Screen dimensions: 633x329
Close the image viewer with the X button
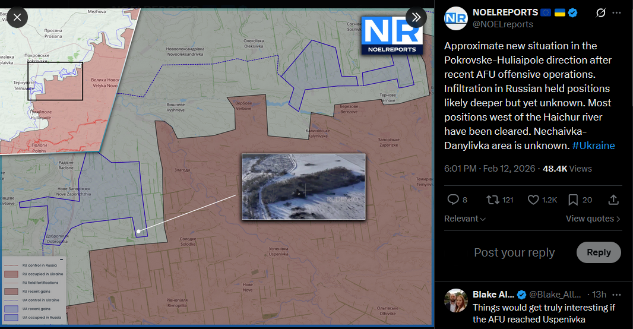click(17, 17)
